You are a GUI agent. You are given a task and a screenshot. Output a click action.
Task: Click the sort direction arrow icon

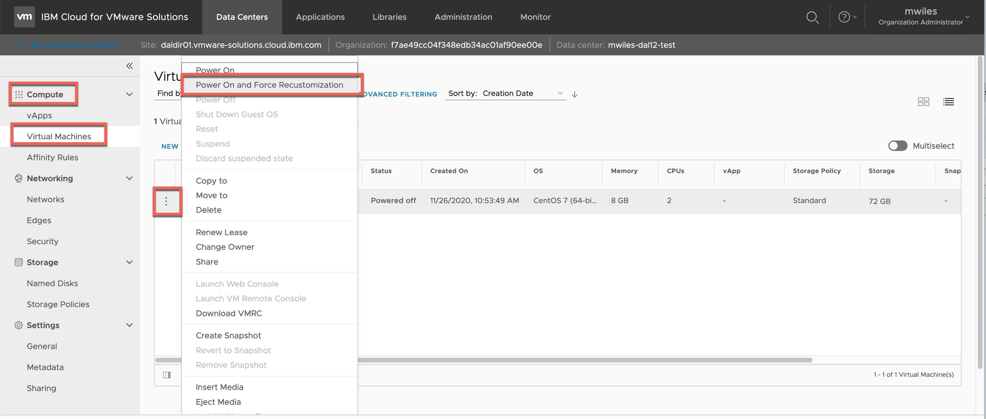click(x=574, y=94)
